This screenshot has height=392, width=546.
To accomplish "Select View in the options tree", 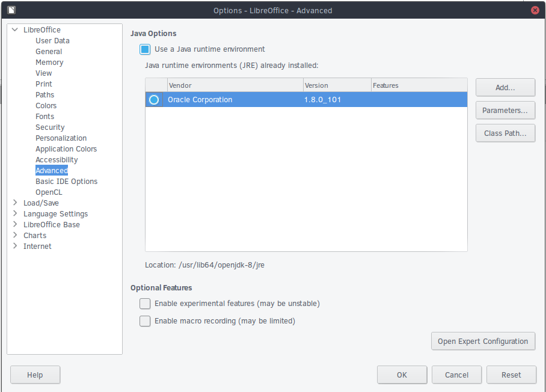I will (x=43, y=73).
